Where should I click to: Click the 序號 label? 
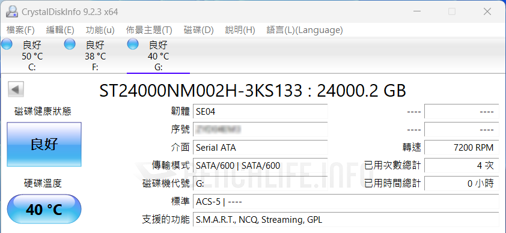(x=180, y=130)
